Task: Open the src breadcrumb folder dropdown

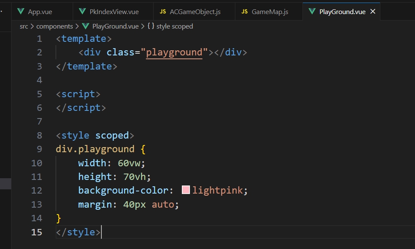Action: [24, 26]
